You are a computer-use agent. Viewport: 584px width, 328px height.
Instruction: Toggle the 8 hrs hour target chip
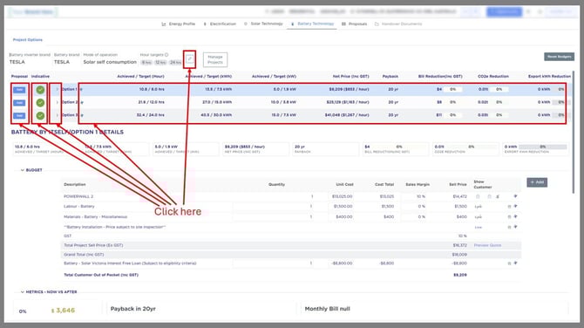[146, 62]
